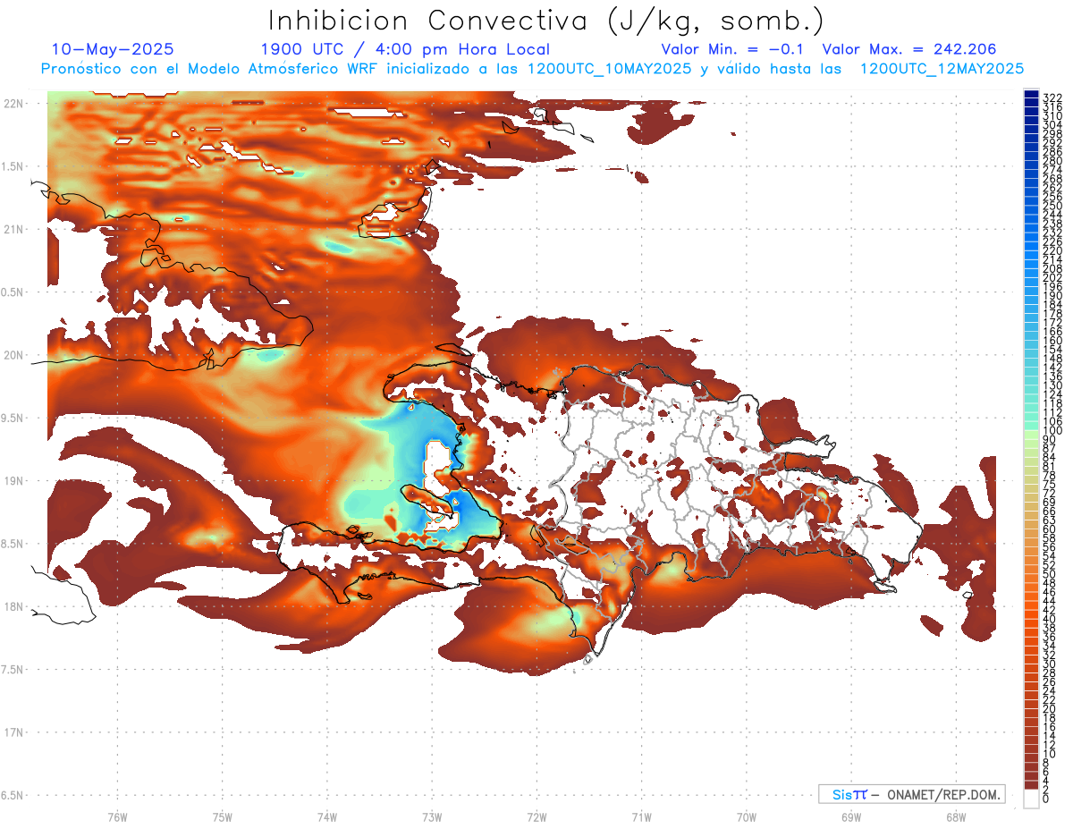Click the colorbar value '20'
1073x829 pixels.
pos(1049,708)
